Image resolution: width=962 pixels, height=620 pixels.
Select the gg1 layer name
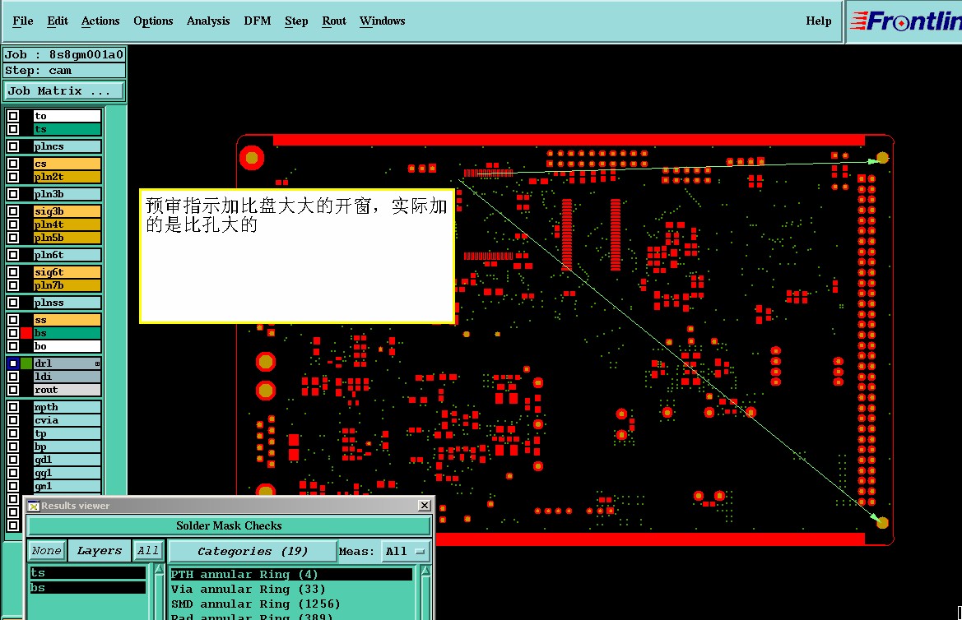tap(67, 473)
